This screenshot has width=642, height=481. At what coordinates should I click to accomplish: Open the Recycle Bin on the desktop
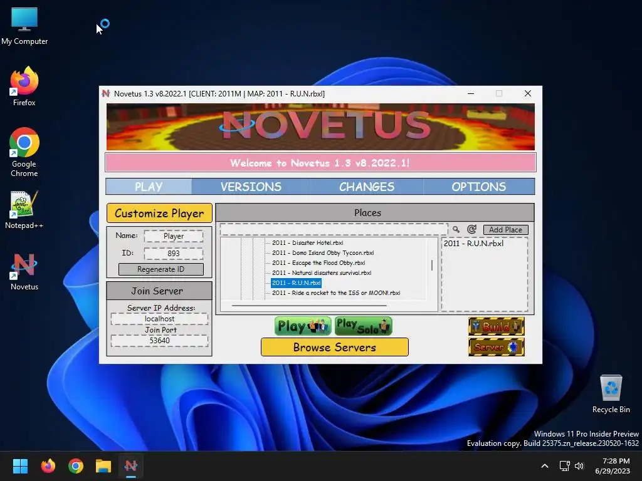pos(611,395)
